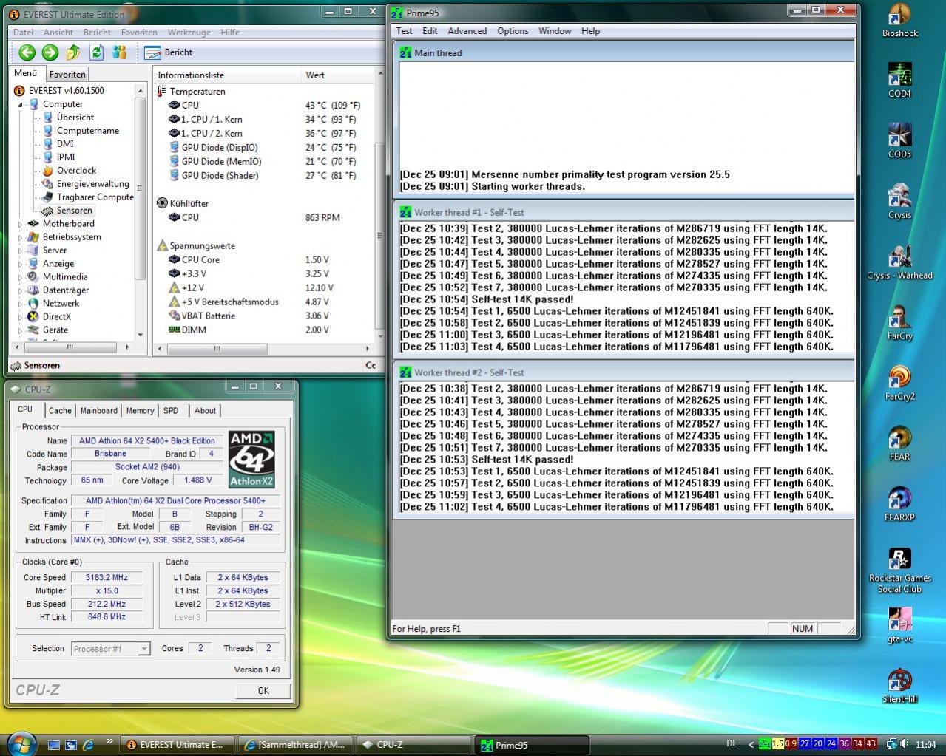Collapse the Computer tree node in EVEREST

[x=21, y=104]
